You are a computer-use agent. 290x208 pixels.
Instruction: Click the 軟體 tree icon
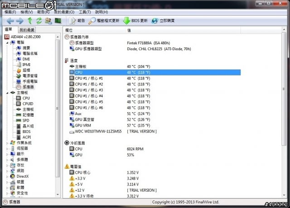tap(13, 188)
